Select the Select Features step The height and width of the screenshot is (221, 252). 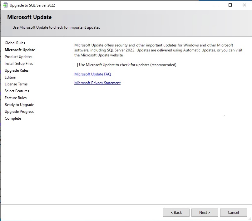17,91
